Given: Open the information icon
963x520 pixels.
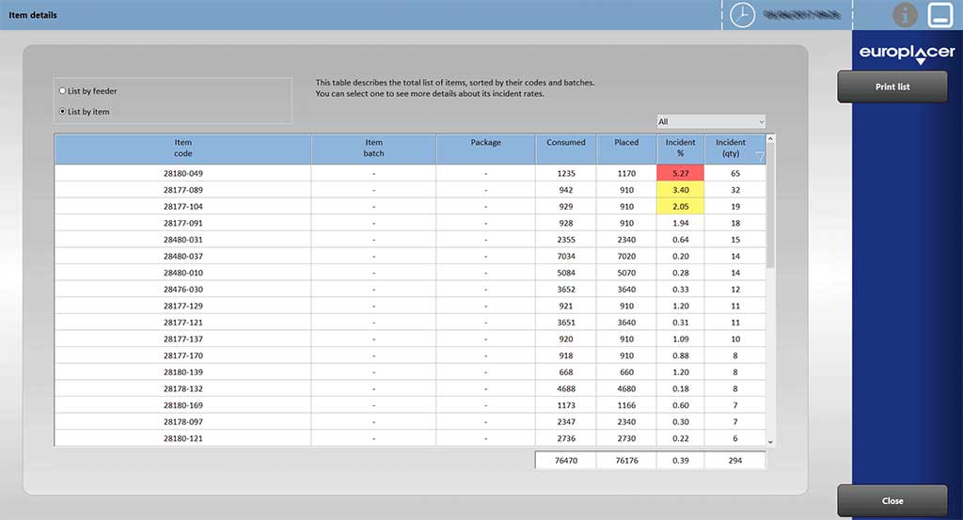Looking at the screenshot, I should pos(904,15).
